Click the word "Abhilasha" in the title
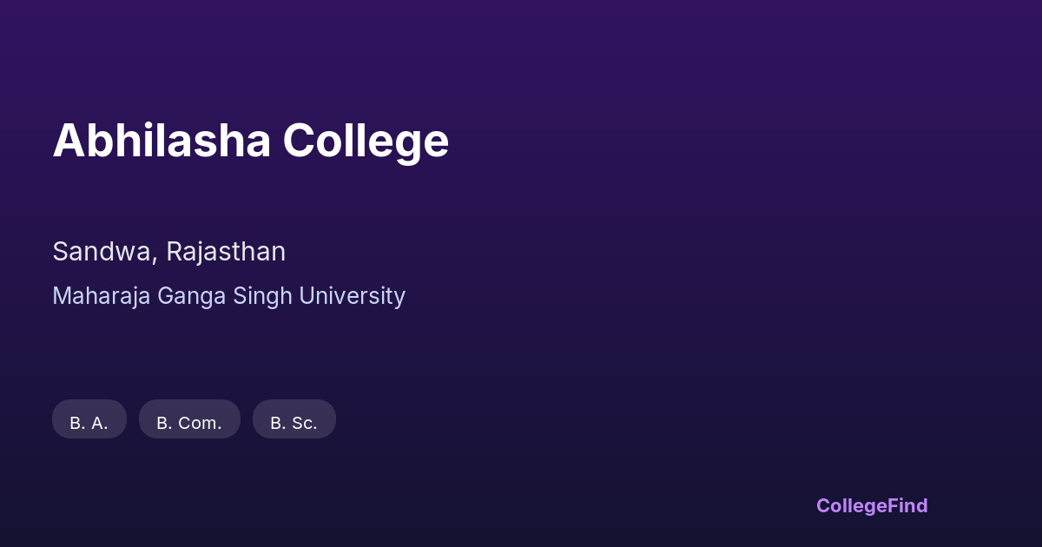This screenshot has width=1042, height=547. tap(162, 141)
